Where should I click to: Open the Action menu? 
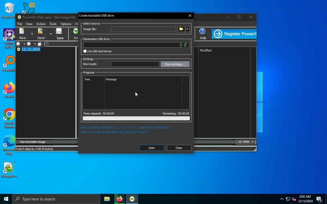pos(41,24)
